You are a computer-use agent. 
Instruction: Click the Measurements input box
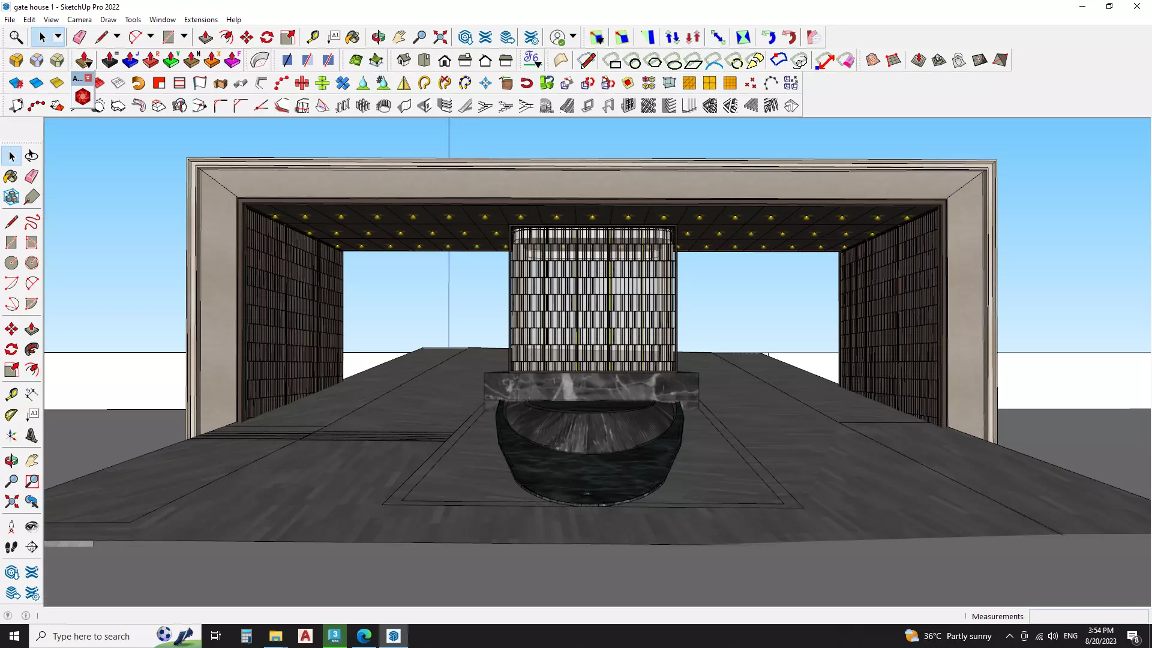1088,616
